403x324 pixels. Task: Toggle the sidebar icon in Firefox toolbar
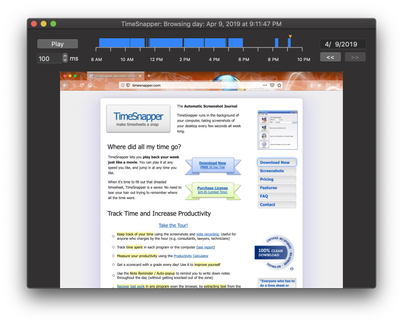[x=328, y=85]
